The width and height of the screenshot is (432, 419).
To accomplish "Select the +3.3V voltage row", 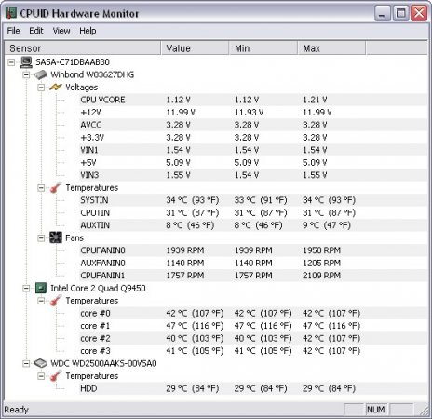I will click(253, 138).
